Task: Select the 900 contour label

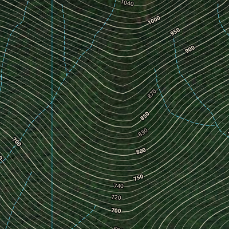Action: pyautogui.click(x=190, y=49)
